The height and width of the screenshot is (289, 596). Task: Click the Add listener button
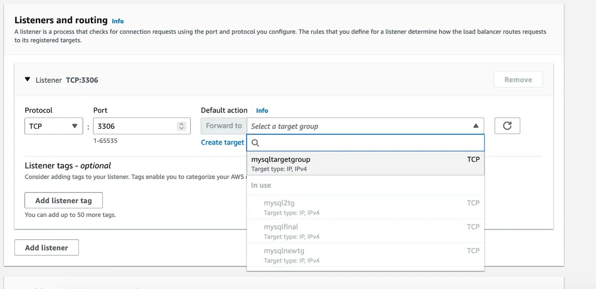pyautogui.click(x=47, y=247)
